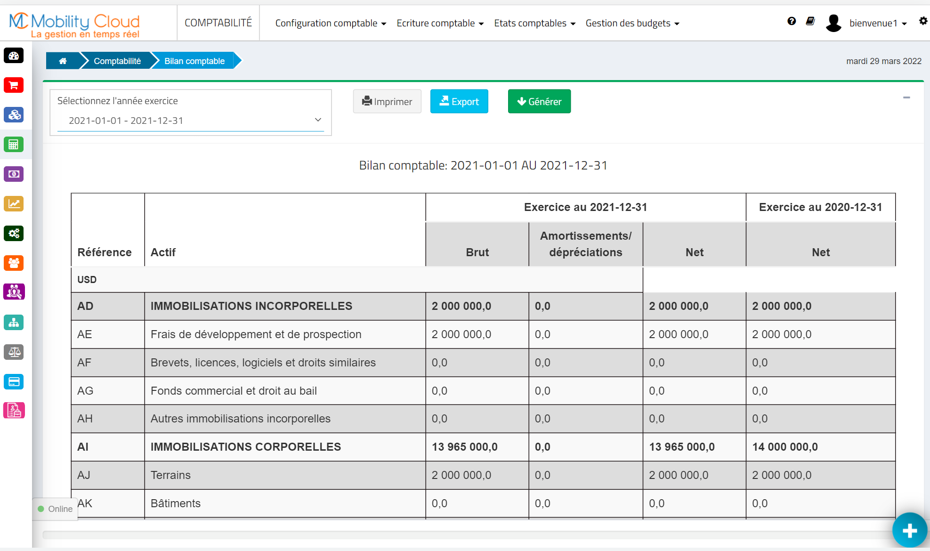Click the purple money sidebar icon
The image size is (930, 551).
(14, 174)
